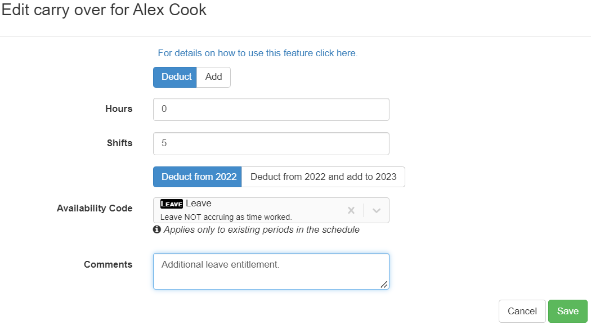Screen dimensions: 591x325
Task: Switch to the Add option
Action: pyautogui.click(x=214, y=77)
